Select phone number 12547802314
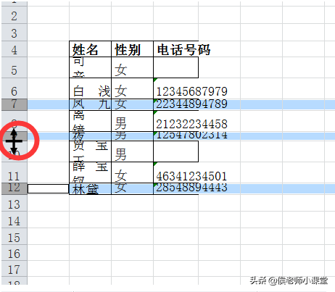Image resolution: width=335 pixels, height=292 pixels. point(191,135)
